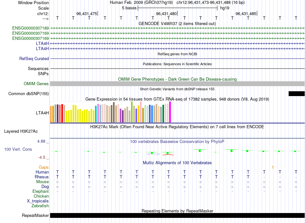The image size is (305, 223).
Task: Click the 96,431,475 ruler position
Action: point(87,13)
